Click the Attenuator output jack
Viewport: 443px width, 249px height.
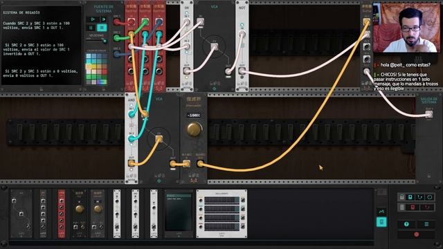[x=200, y=163]
